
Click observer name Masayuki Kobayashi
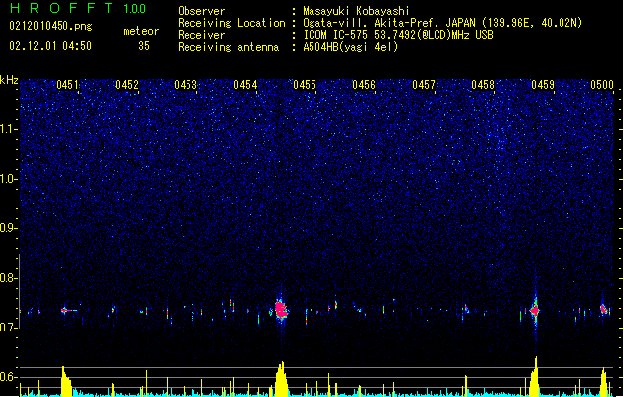356,11
